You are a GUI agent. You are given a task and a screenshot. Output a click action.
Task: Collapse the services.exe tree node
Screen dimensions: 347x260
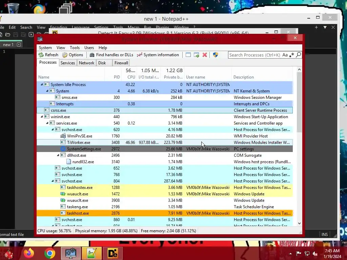[47, 123]
